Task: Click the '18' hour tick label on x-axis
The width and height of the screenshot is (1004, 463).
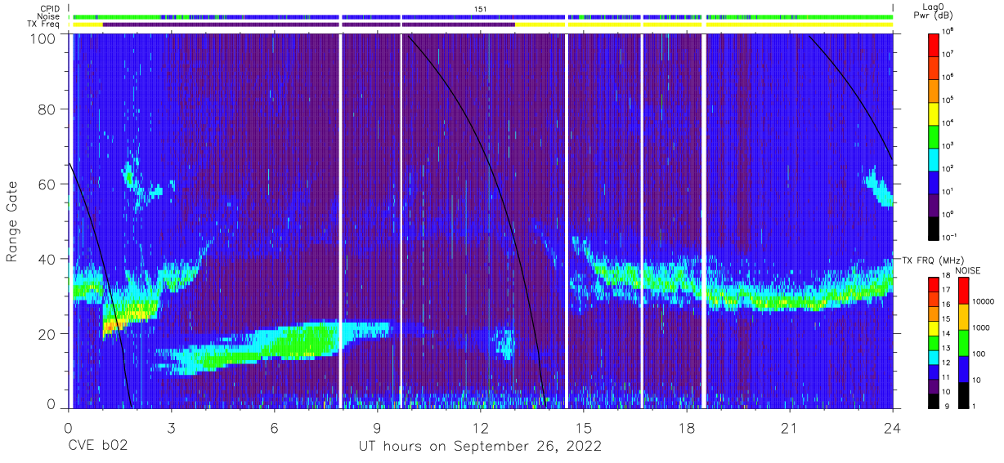Action: tap(686, 428)
